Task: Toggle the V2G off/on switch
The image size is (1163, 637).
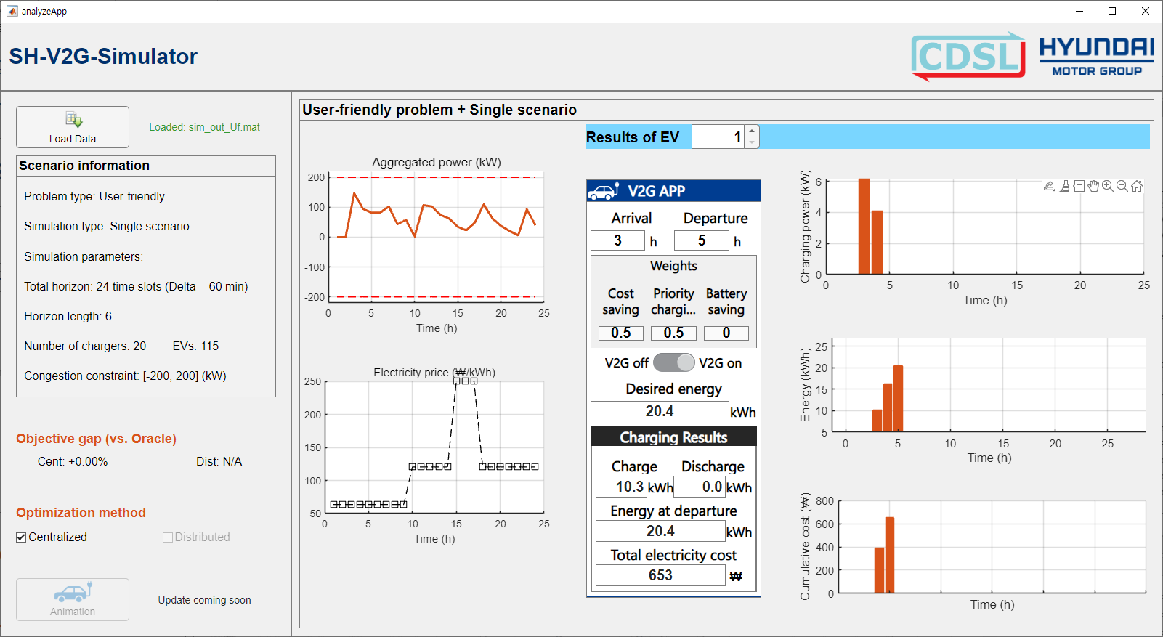Action: pyautogui.click(x=674, y=362)
